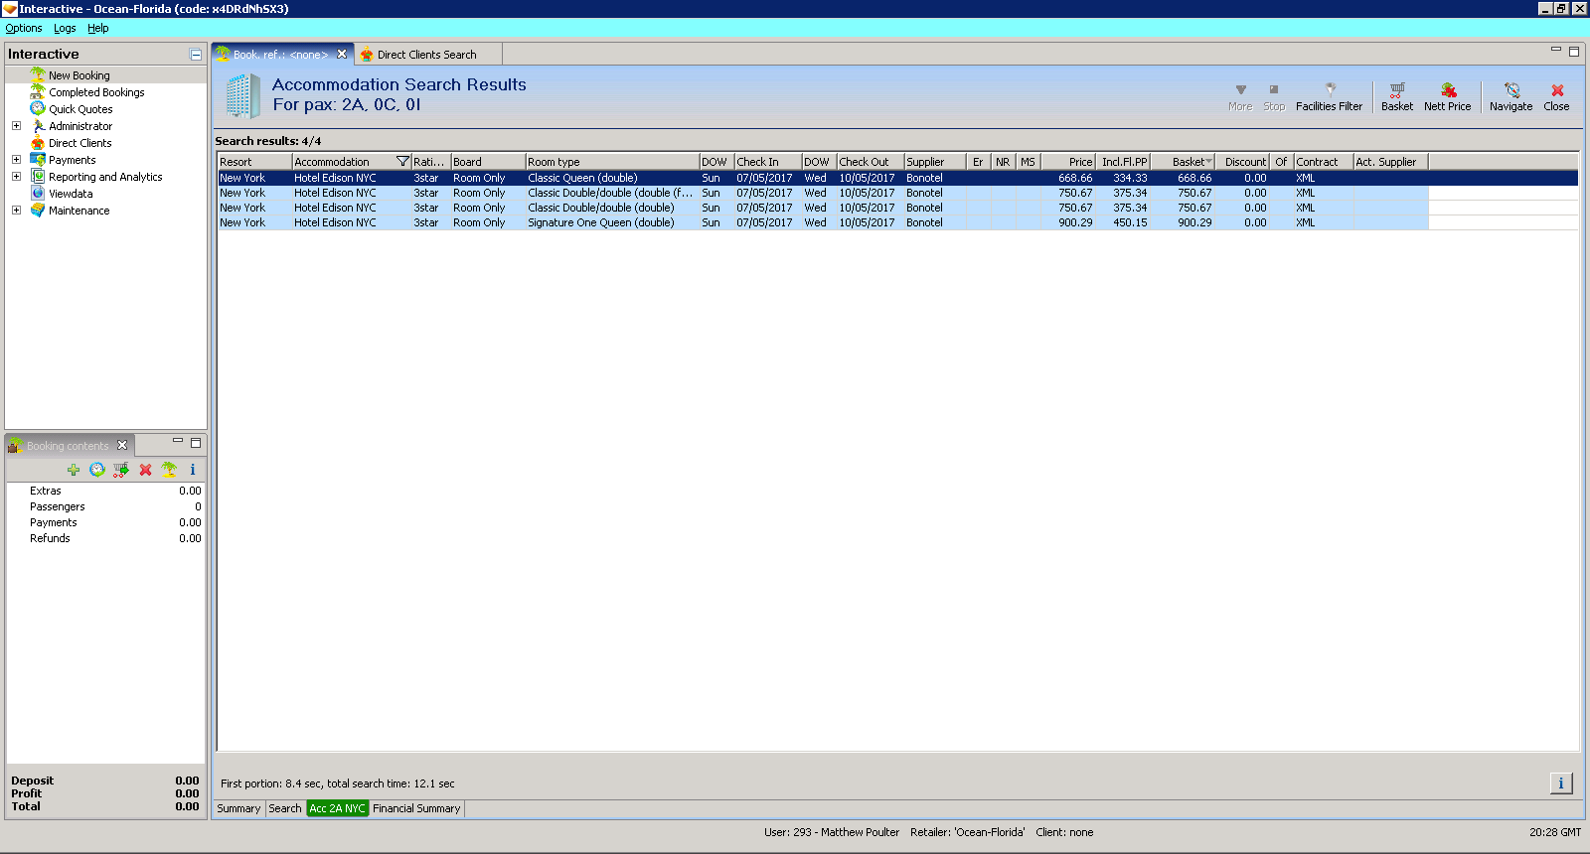Screen dimensions: 1590x854
Task: Open New Booking in the tree
Action: point(79,75)
